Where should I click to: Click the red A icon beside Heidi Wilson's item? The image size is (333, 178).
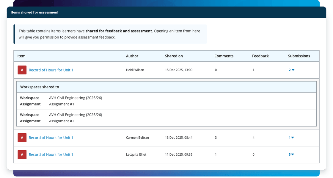[x=22, y=70]
